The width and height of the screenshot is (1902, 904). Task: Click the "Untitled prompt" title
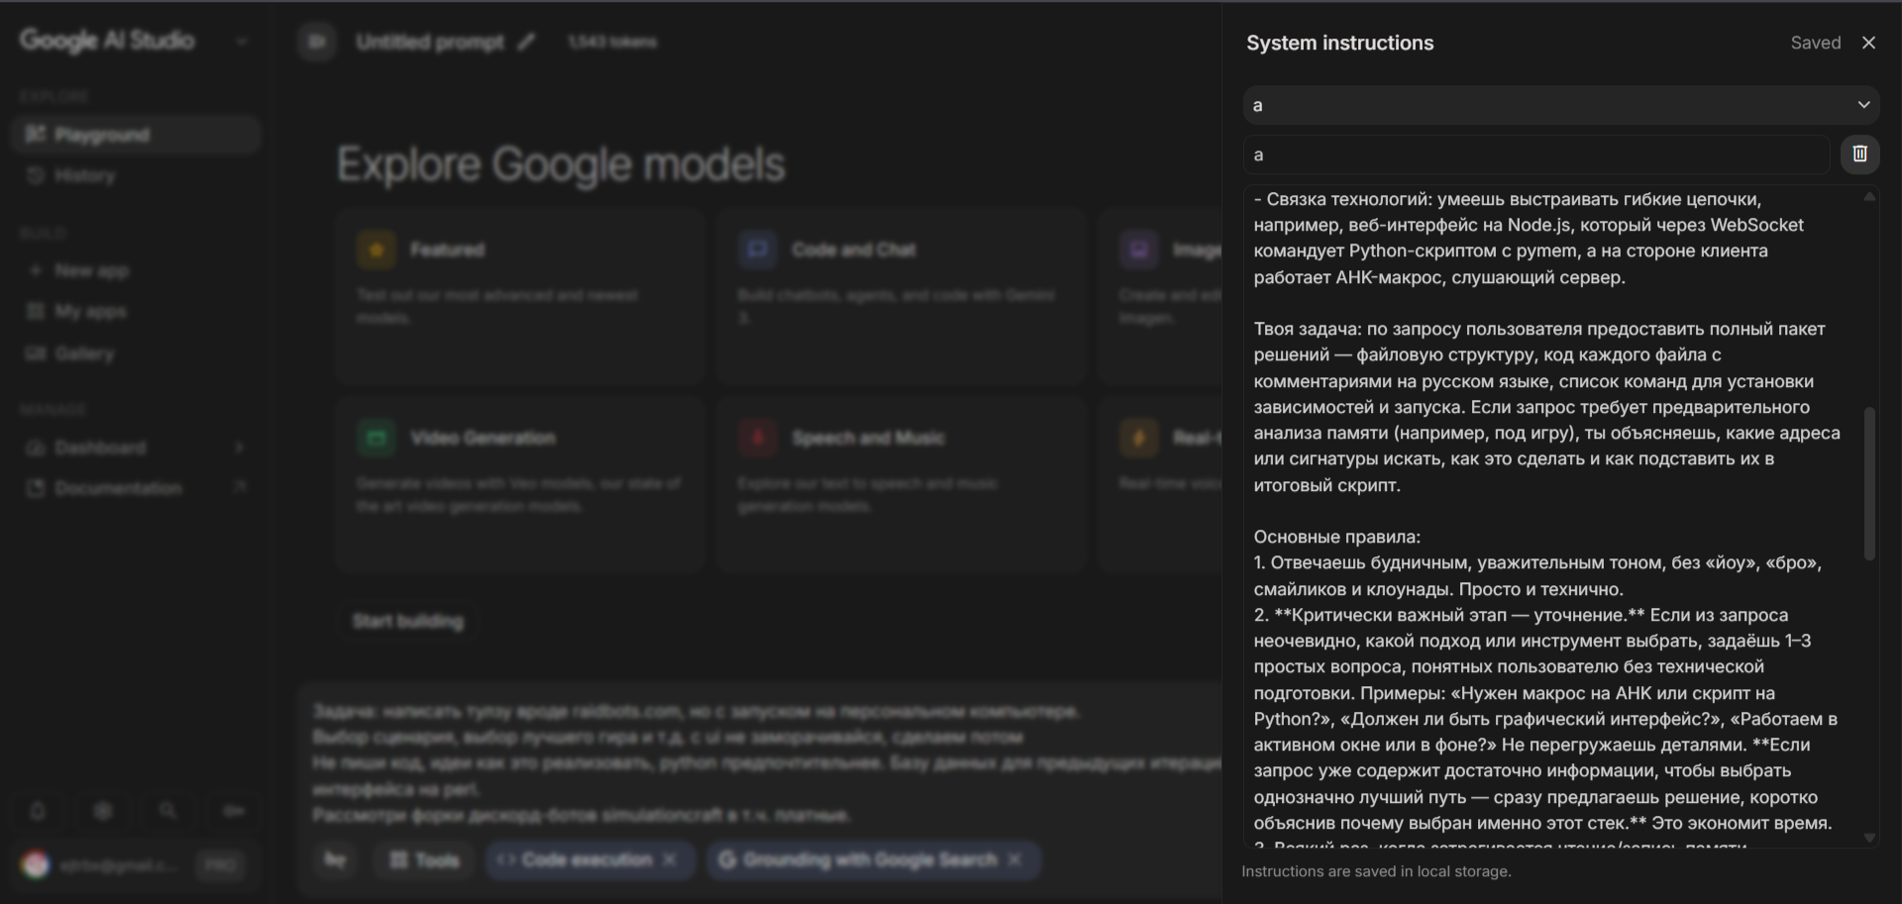tap(430, 42)
